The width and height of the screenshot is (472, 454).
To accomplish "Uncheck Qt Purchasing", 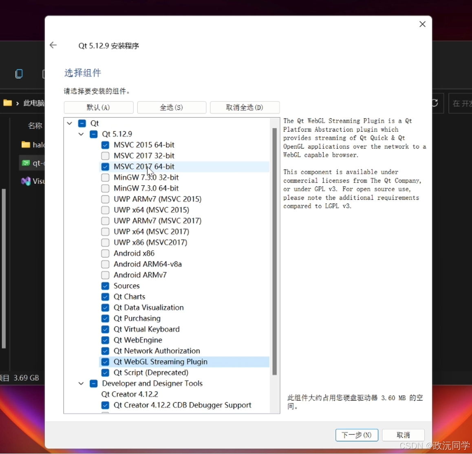I will click(x=105, y=318).
